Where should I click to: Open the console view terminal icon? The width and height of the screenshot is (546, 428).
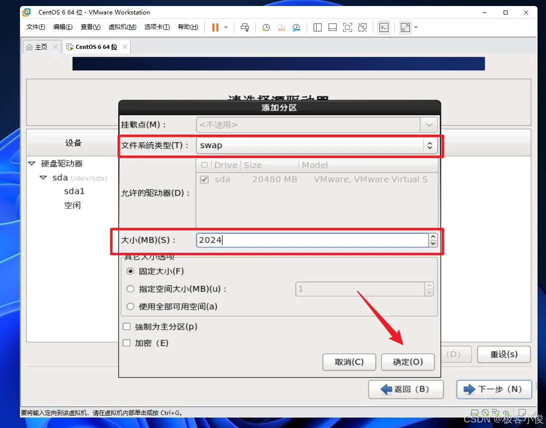[x=384, y=27]
